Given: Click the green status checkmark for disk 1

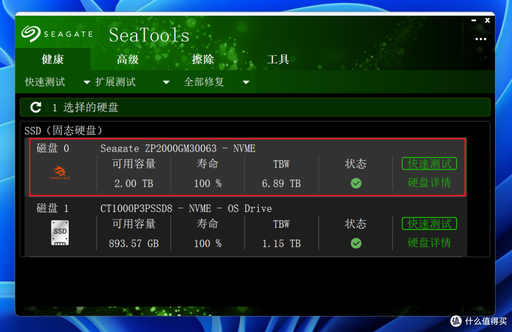Looking at the screenshot, I should (356, 243).
